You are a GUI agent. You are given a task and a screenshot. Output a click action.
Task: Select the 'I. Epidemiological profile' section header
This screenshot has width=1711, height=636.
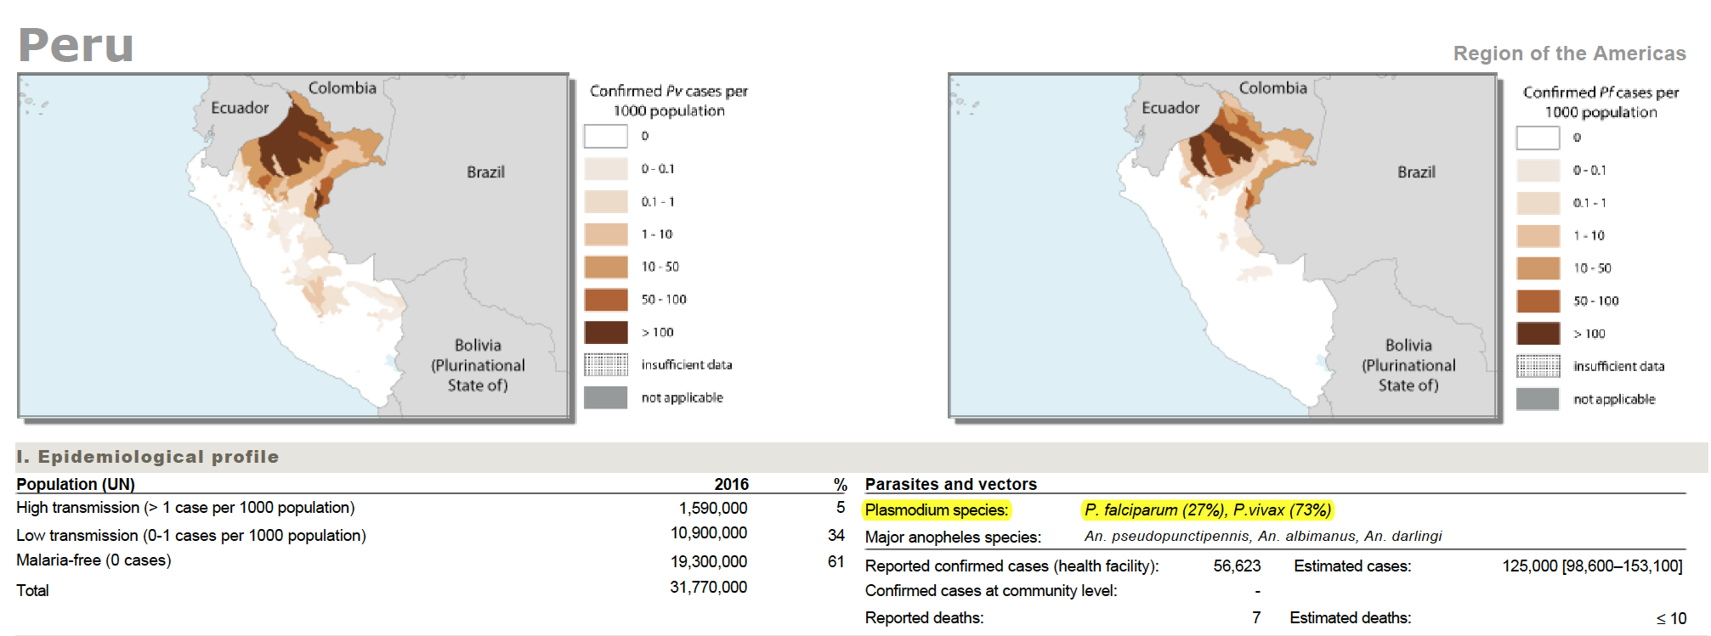147,457
